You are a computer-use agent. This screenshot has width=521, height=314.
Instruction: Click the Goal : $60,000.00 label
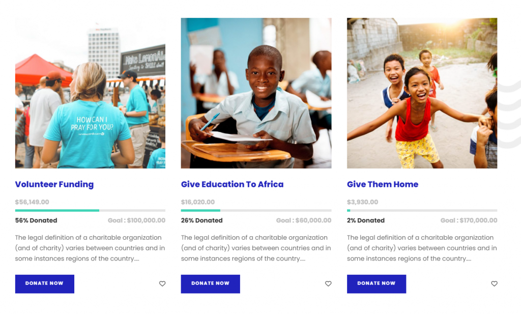pyautogui.click(x=304, y=220)
